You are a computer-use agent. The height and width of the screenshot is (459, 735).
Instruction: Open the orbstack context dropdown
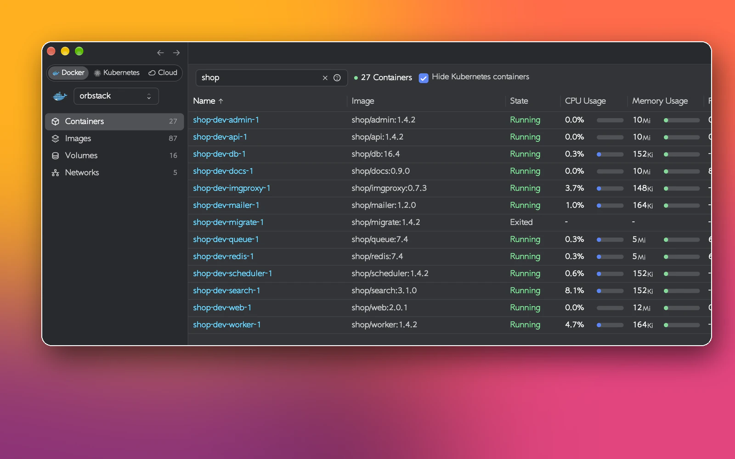click(x=116, y=96)
